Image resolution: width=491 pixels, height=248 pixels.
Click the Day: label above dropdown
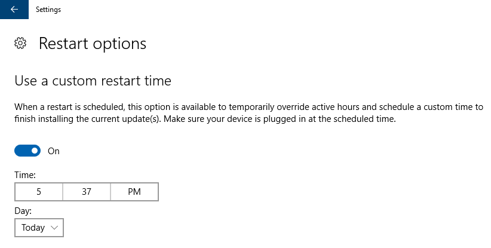(x=23, y=211)
